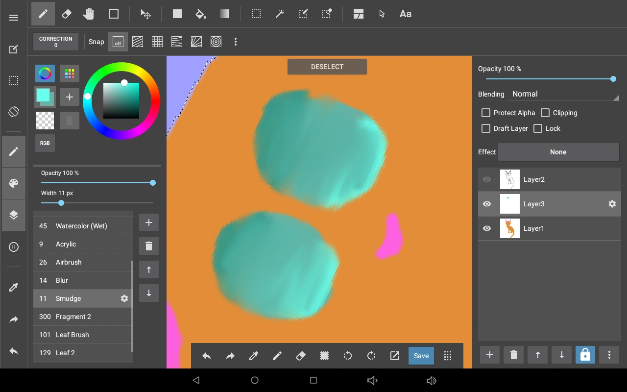Select the Eraser tool in top toolbar
627x392 pixels.
[66, 14]
